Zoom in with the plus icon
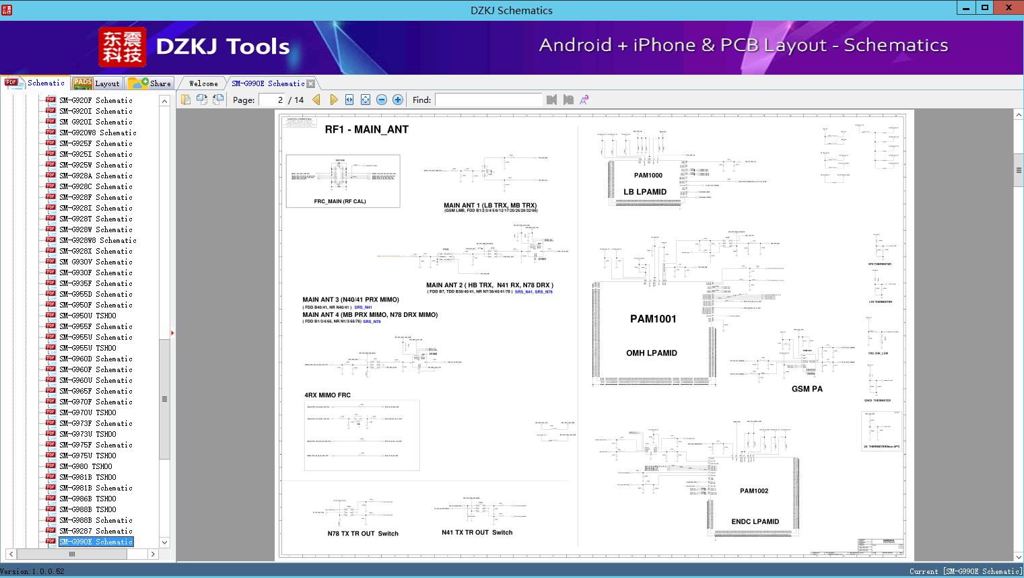The height and width of the screenshot is (578, 1024). pyautogui.click(x=398, y=100)
